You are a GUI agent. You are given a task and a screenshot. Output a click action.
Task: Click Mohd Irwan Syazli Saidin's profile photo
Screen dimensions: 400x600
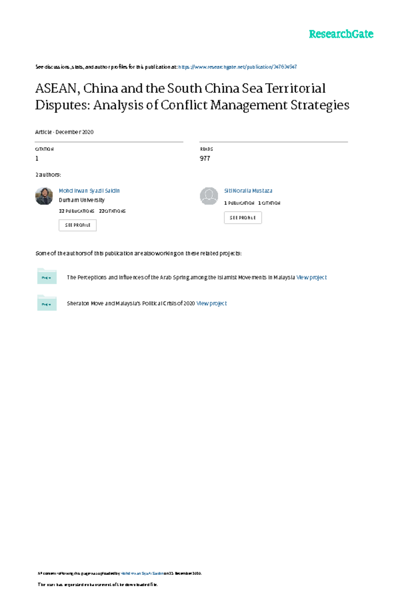pyautogui.click(x=44, y=196)
